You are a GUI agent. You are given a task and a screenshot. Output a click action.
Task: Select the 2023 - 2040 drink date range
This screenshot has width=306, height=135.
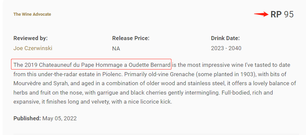[x=226, y=48]
